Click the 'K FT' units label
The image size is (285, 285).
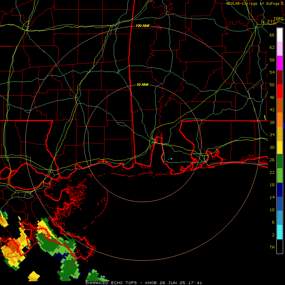[268, 22]
